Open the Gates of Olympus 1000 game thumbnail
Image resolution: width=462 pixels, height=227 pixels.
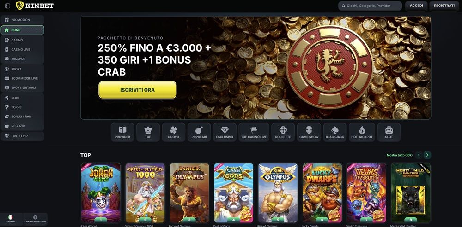(x=145, y=193)
